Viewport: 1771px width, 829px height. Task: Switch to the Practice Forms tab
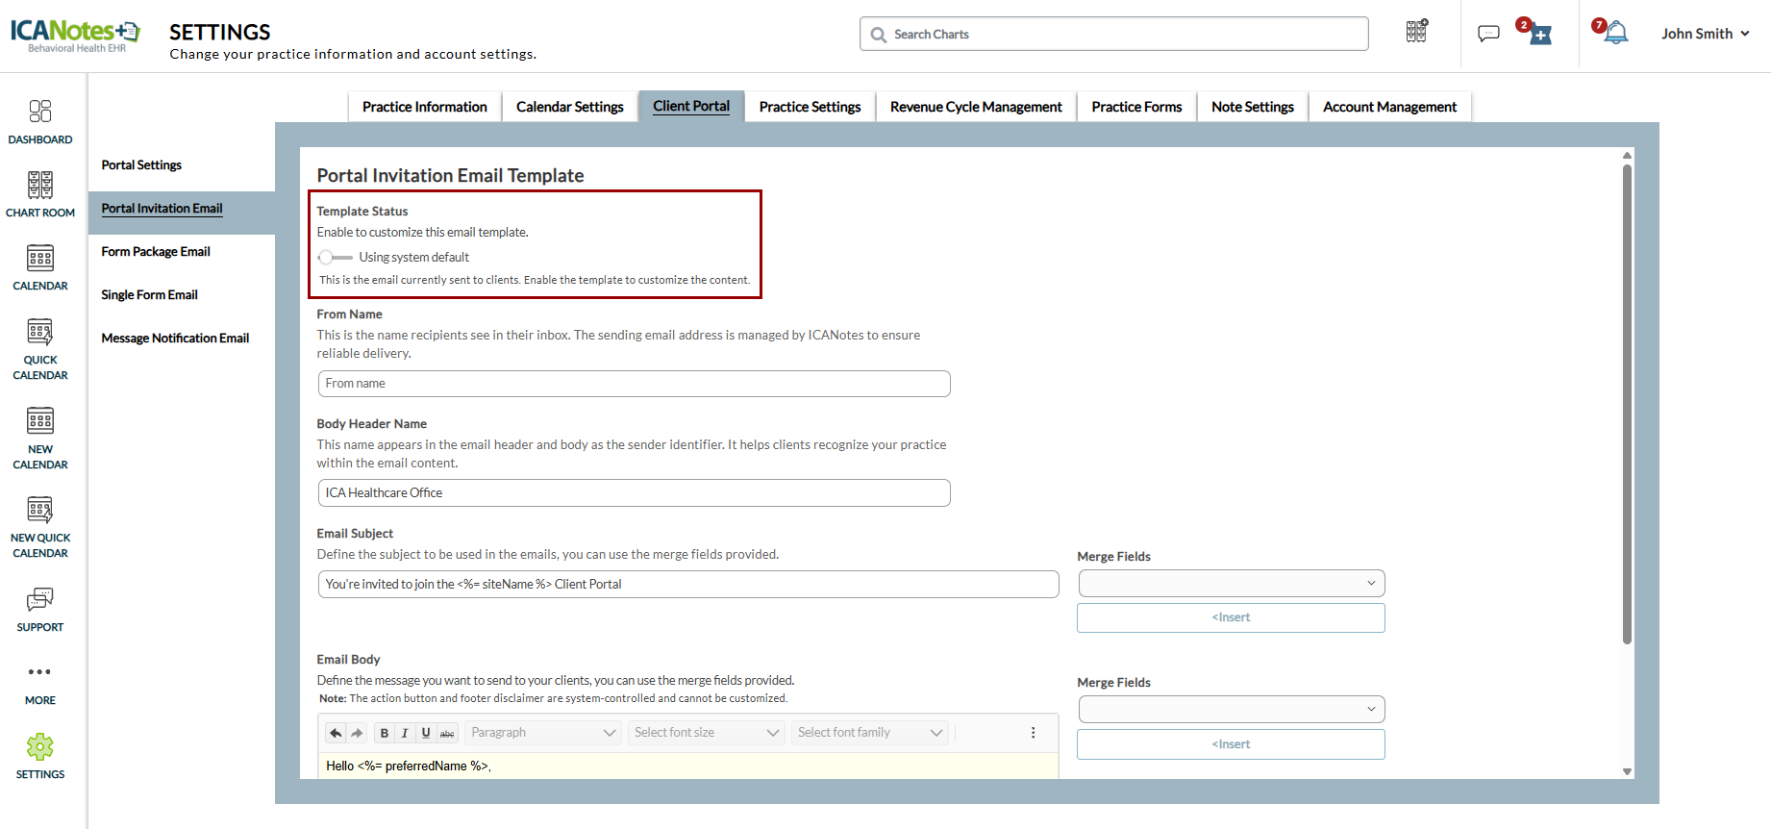pyautogui.click(x=1136, y=107)
